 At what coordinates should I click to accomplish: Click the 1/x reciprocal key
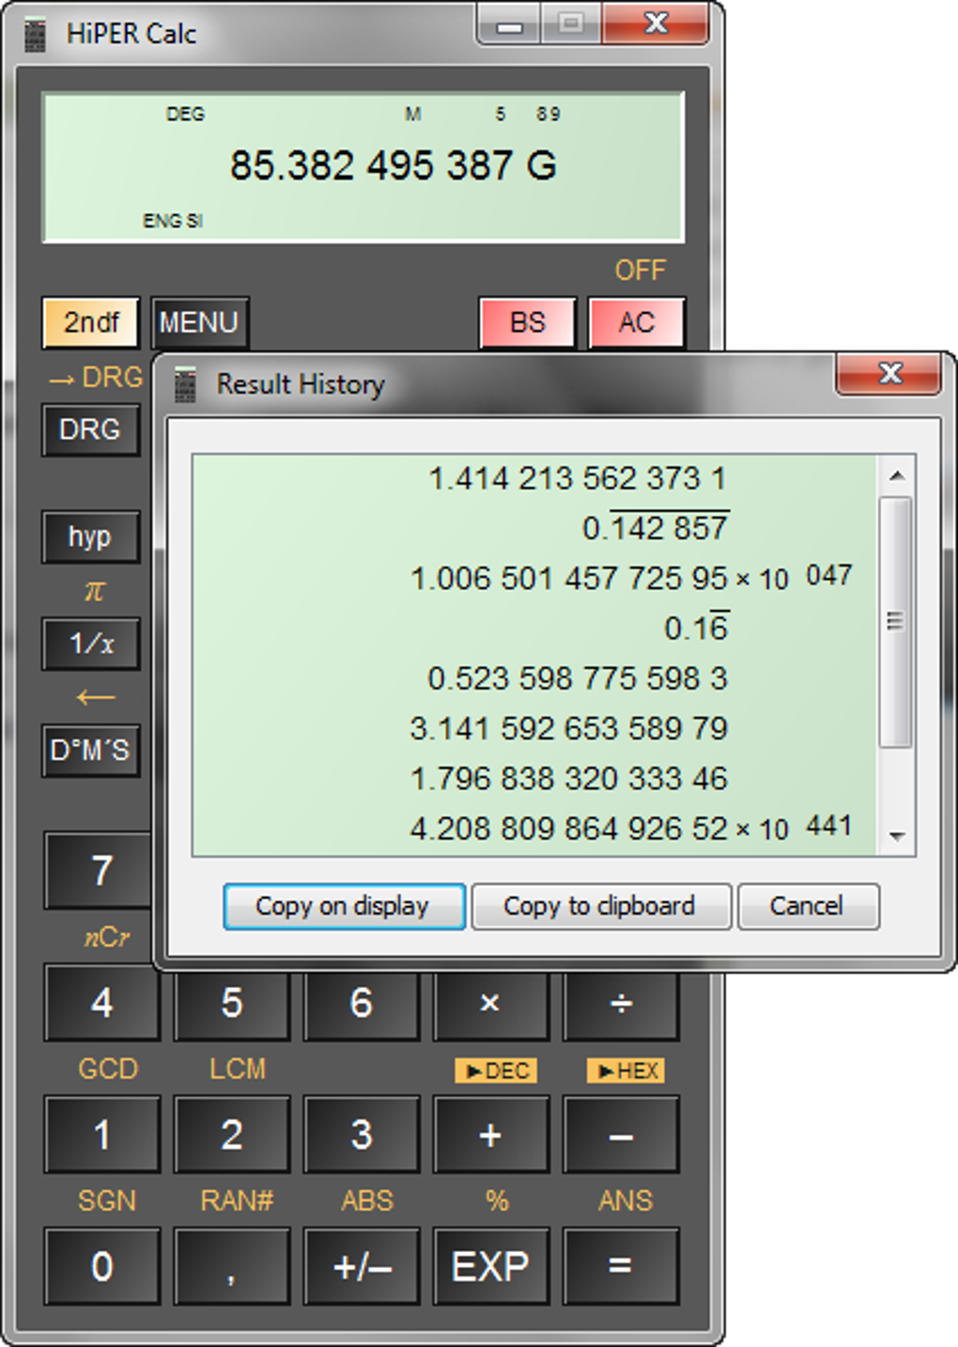(90, 643)
